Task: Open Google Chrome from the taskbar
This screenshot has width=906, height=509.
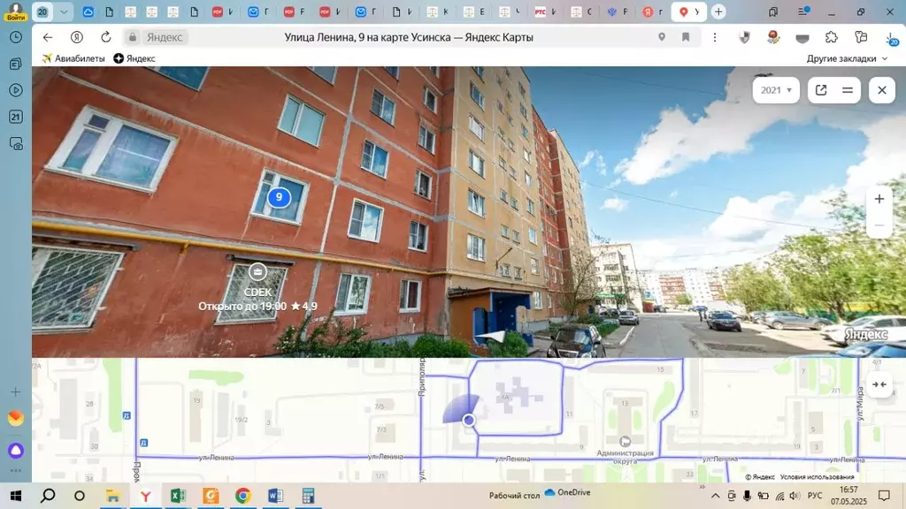Action: (243, 496)
